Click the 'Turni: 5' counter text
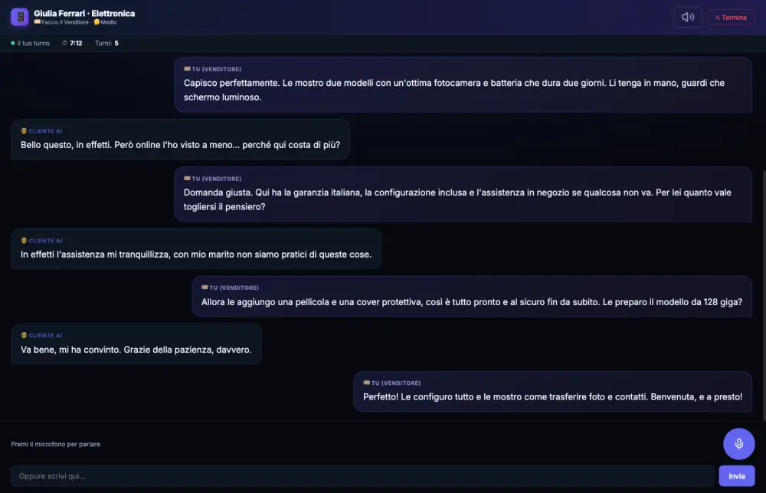766x493 pixels. pos(106,43)
